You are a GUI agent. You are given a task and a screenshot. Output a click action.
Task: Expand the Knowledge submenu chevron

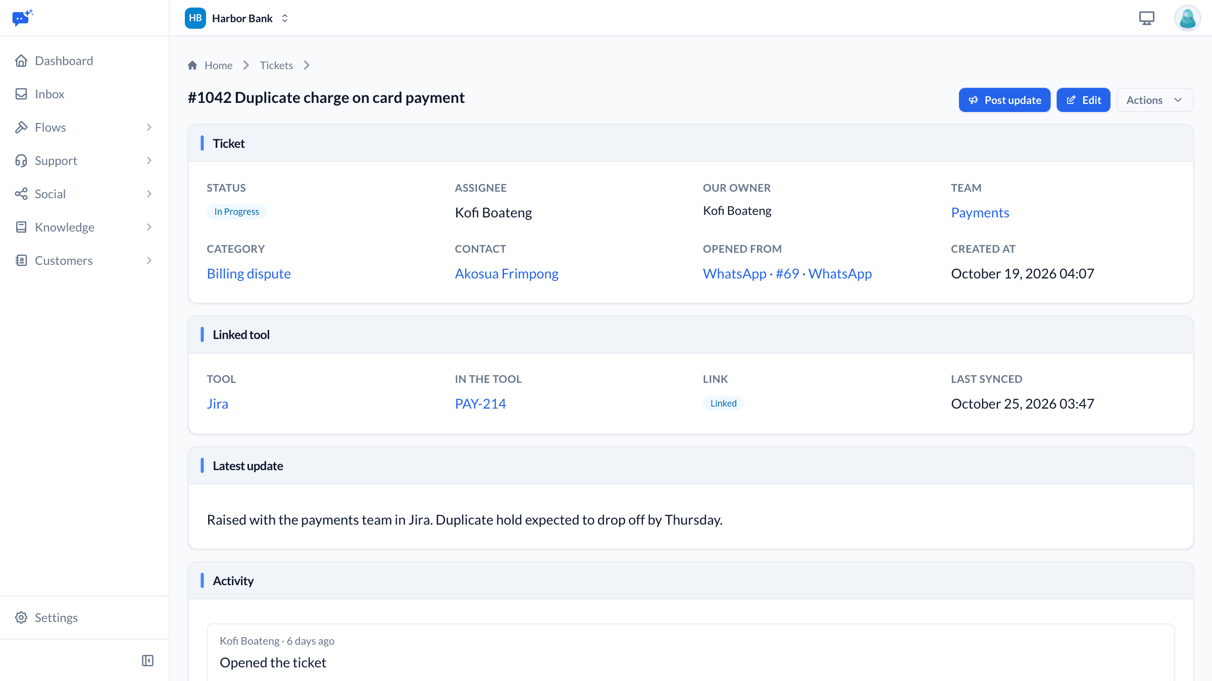tap(149, 227)
